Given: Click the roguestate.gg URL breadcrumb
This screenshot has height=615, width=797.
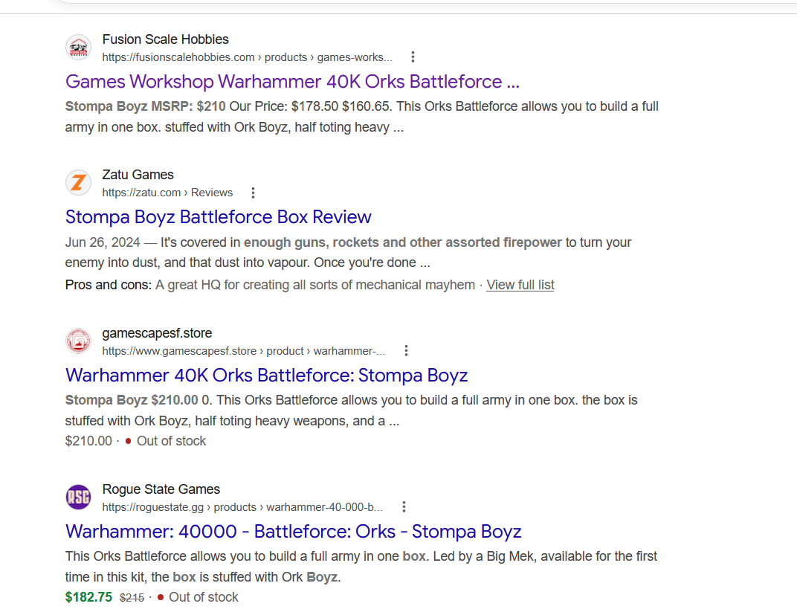Looking at the screenshot, I should click(x=242, y=507).
